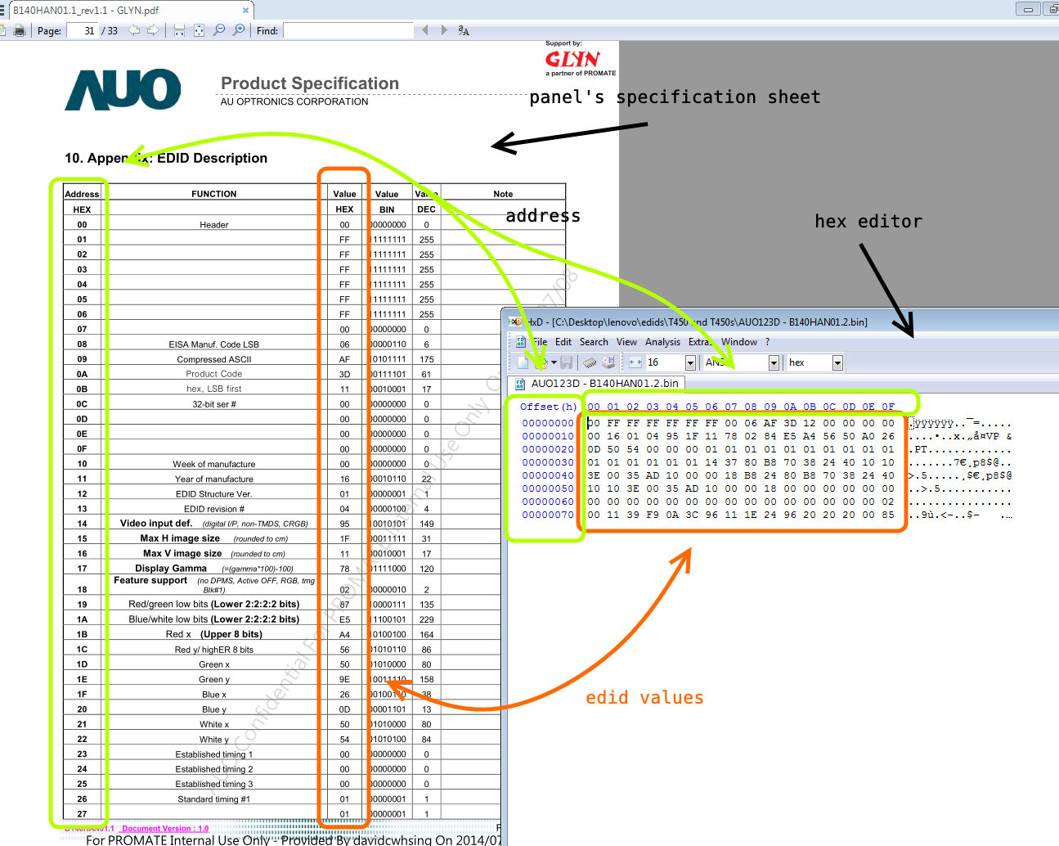The image size is (1059, 846).
Task: Click the page number box showing 31
Action: tap(82, 30)
